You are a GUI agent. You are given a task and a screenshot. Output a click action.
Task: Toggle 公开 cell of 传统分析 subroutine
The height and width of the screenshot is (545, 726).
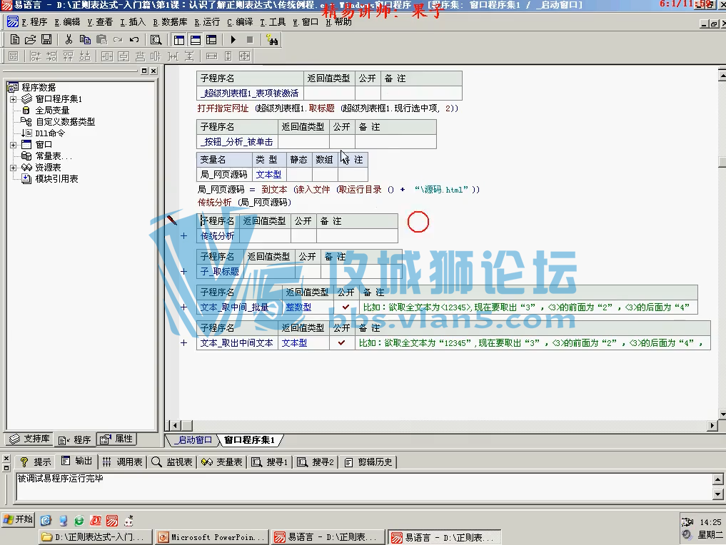pyautogui.click(x=303, y=236)
